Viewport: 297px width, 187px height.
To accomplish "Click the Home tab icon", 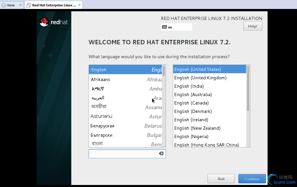I will coord(4,5).
